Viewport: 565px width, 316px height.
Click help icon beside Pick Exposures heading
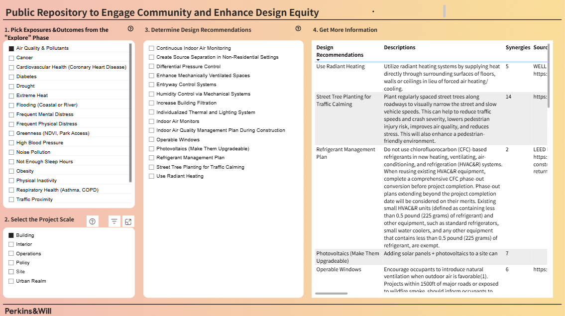(130, 29)
